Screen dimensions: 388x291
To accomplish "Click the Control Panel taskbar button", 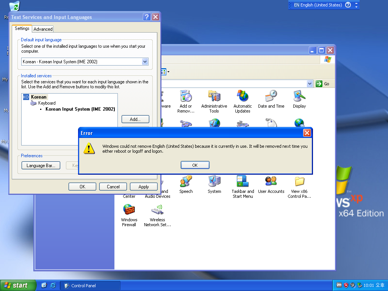I will (90, 286).
